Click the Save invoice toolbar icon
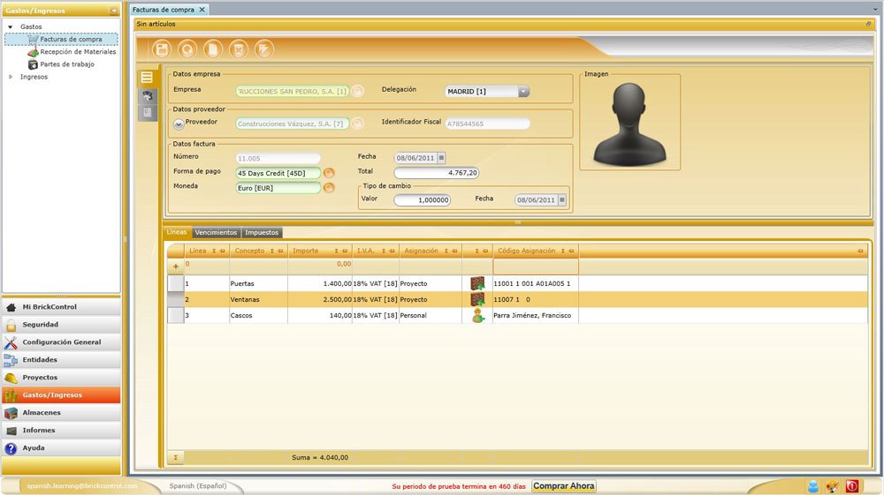This screenshot has height=495, width=884. tap(161, 49)
